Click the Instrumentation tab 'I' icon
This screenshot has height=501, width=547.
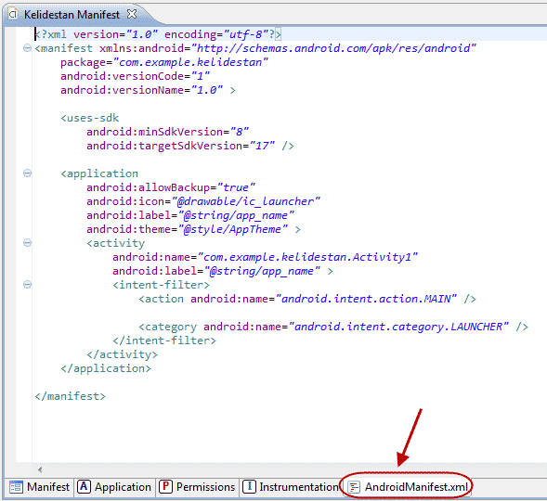[250, 486]
